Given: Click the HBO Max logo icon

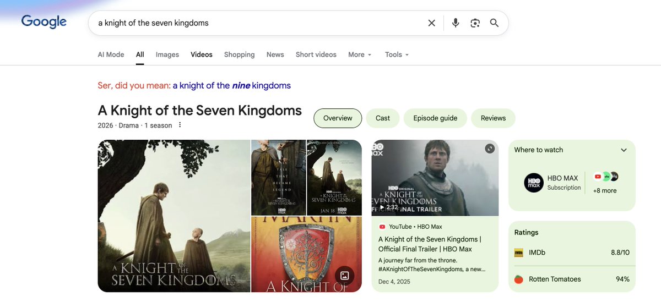Looking at the screenshot, I should 534,183.
